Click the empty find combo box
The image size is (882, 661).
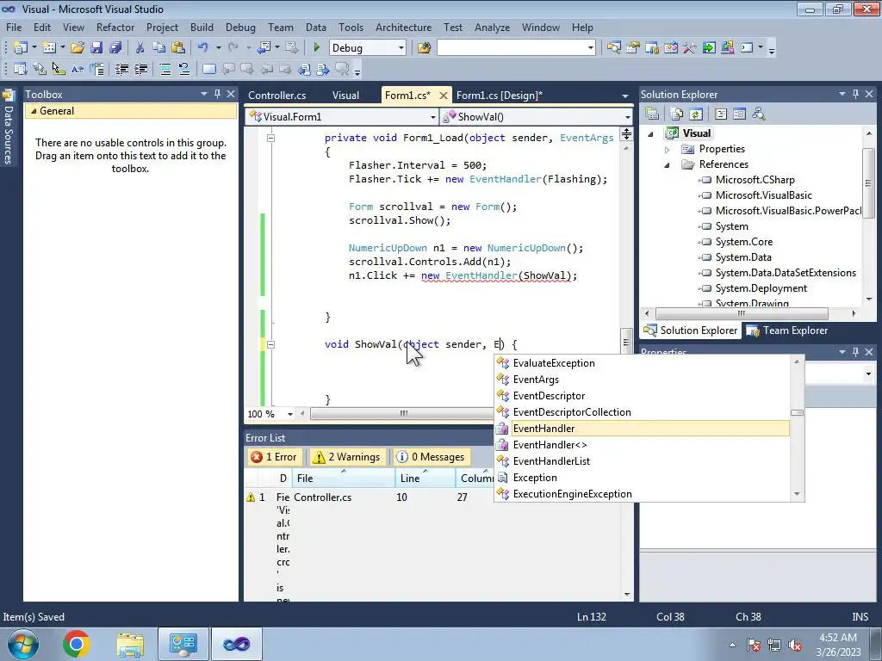coord(516,48)
